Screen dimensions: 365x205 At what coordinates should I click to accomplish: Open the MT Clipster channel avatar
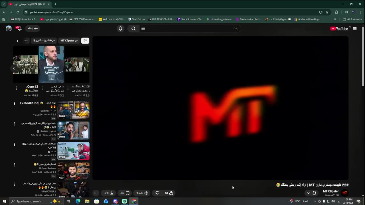[x=345, y=193]
